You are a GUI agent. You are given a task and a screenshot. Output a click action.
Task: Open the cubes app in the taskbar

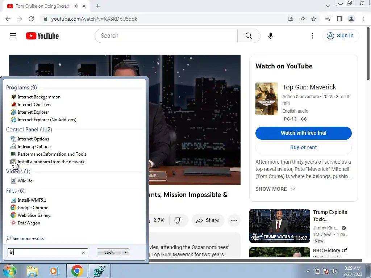[x=99, y=271]
